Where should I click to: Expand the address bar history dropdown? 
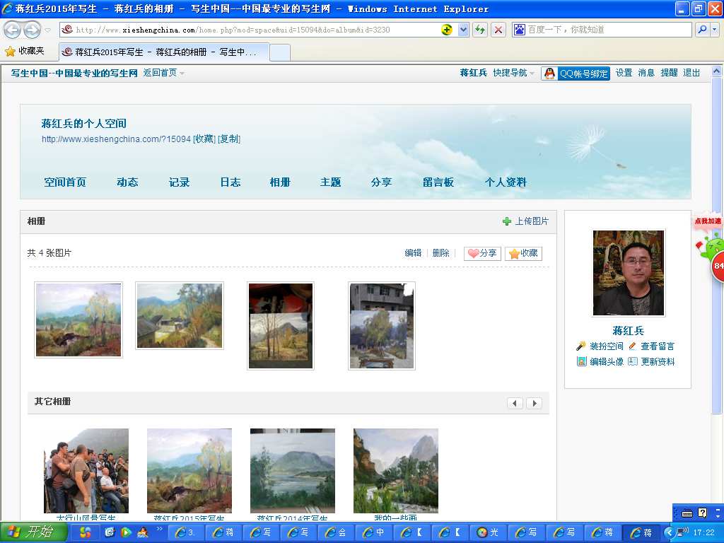463,30
